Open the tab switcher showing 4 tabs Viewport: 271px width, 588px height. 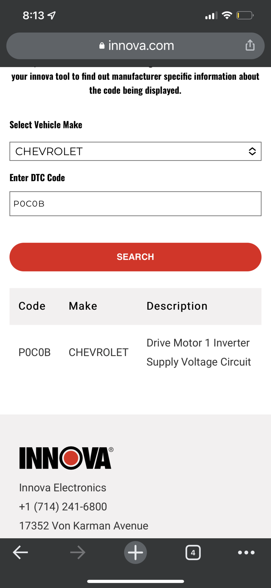coord(193,552)
